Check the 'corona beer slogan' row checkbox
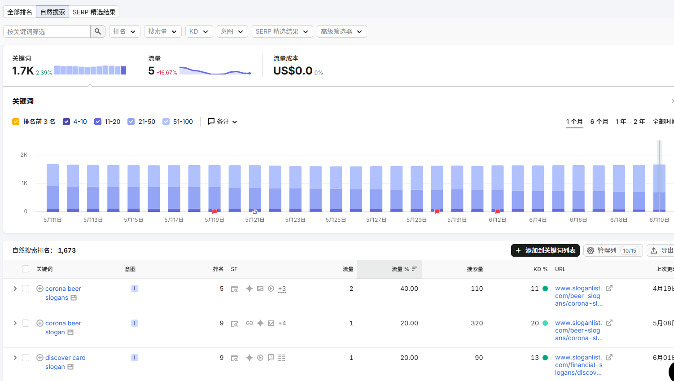 tap(26, 323)
